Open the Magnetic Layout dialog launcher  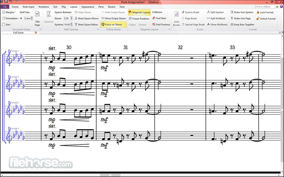pos(169,29)
